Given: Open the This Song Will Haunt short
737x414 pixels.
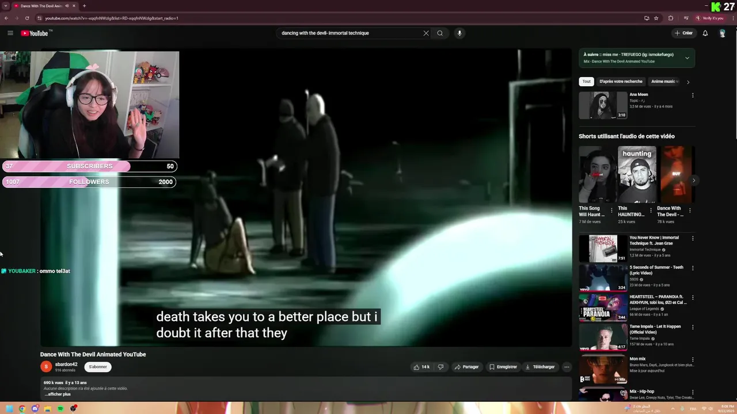Looking at the screenshot, I should [x=597, y=175].
